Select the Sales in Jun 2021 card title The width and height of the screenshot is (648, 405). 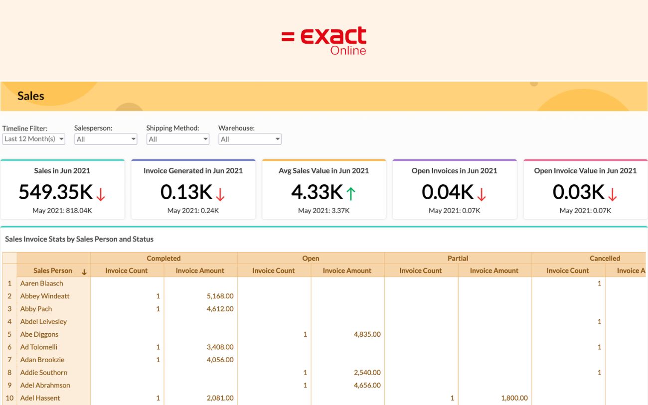point(62,170)
